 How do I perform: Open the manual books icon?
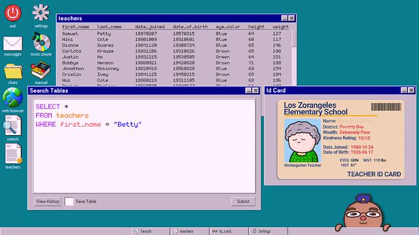(41, 70)
